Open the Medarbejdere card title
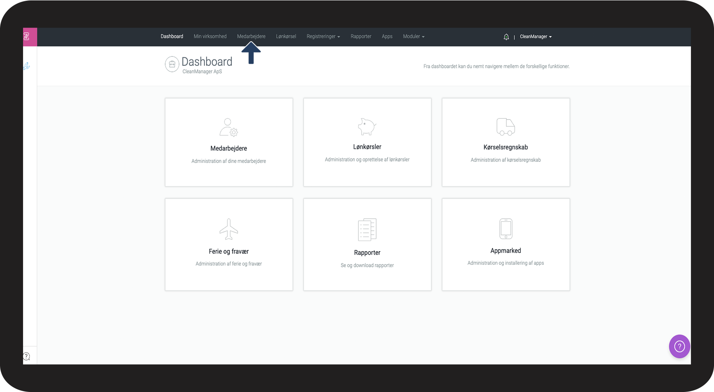 point(229,148)
